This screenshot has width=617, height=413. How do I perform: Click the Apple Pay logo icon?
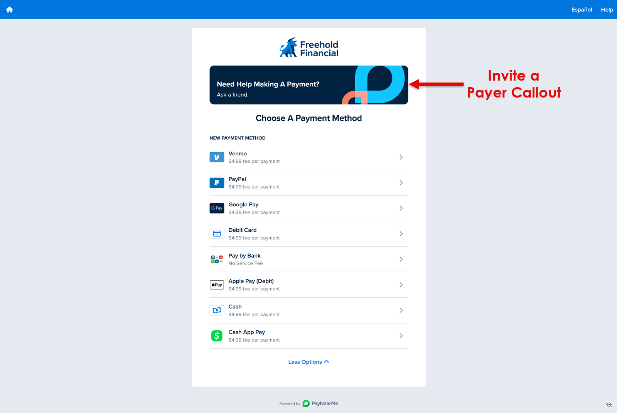(217, 285)
